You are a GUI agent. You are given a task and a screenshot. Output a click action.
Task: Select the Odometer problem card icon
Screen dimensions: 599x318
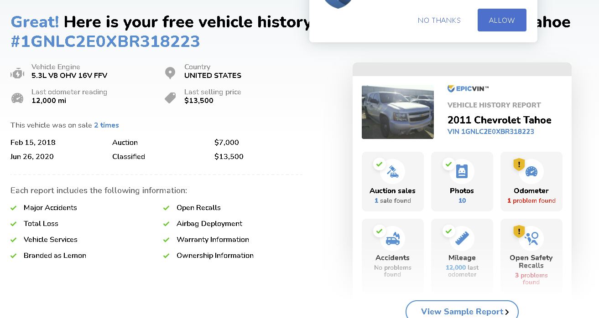[x=531, y=171]
